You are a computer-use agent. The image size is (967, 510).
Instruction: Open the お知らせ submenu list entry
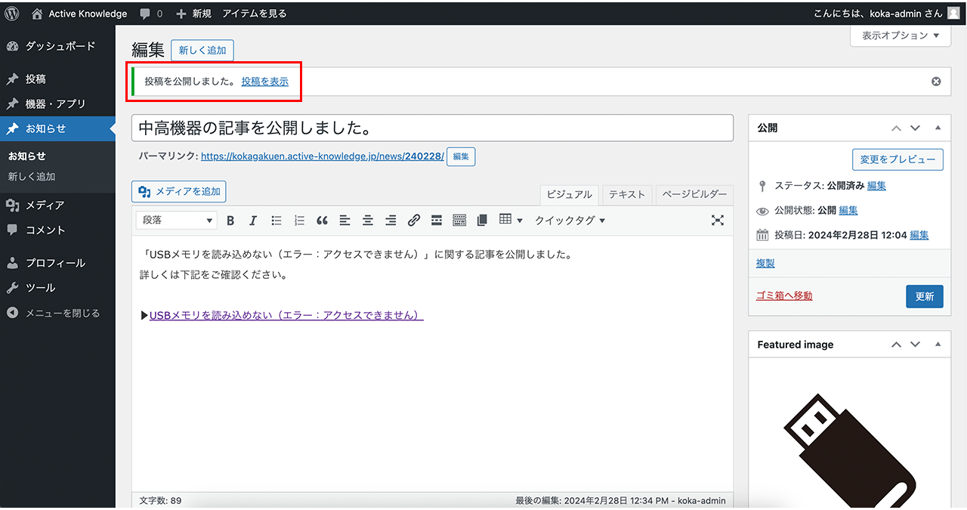click(27, 156)
